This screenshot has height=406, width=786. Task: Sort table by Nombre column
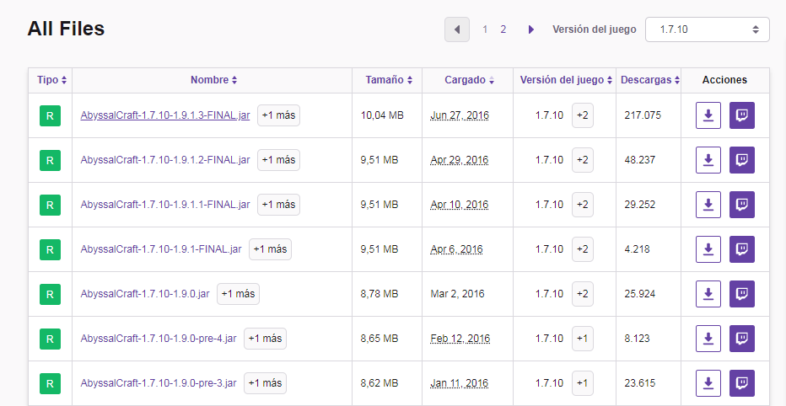click(213, 80)
